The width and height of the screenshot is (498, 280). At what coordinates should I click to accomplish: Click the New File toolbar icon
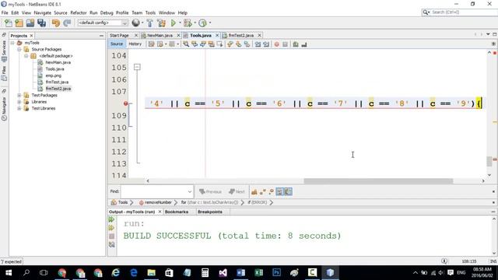(9, 23)
